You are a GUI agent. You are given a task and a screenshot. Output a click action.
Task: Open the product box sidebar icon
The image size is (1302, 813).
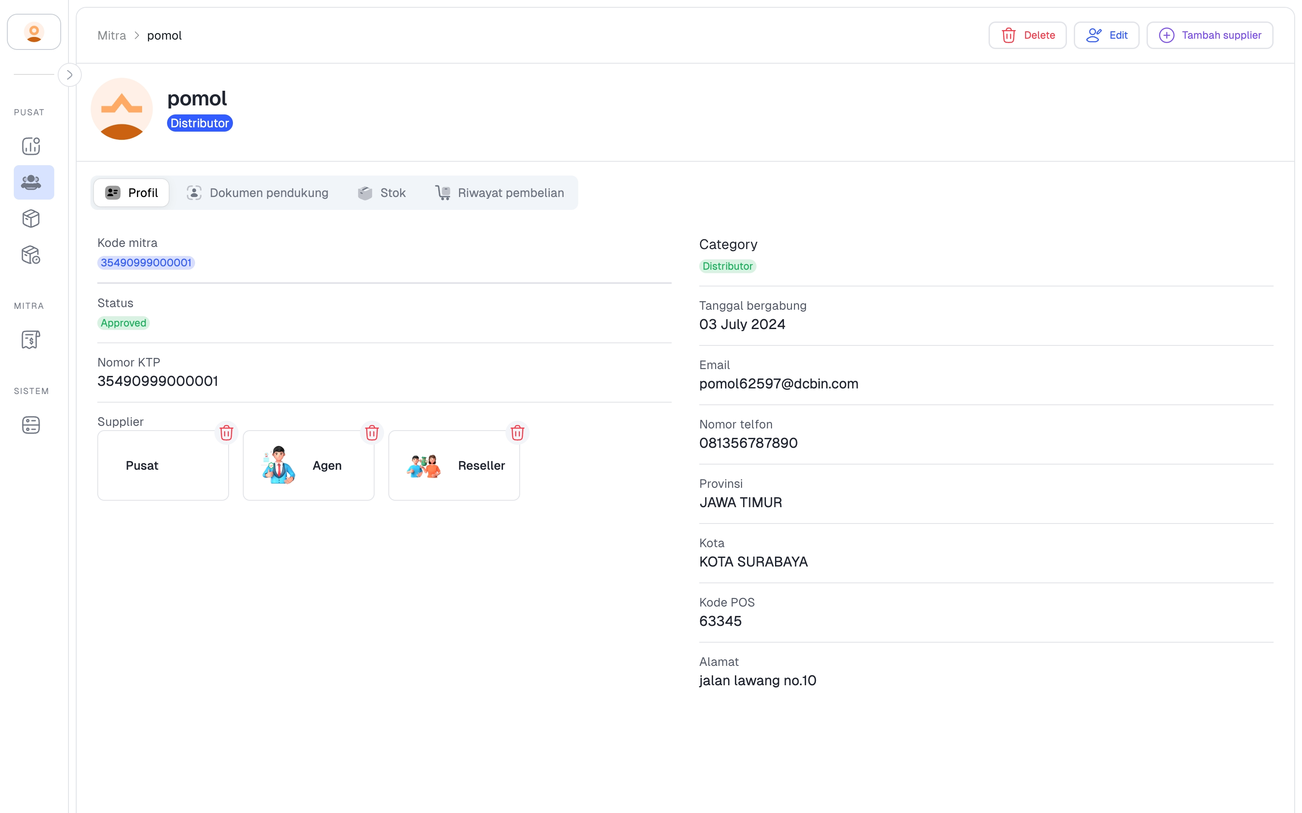point(31,219)
